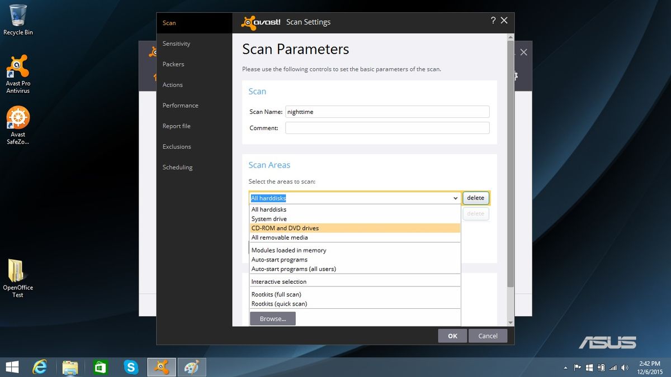671x377 pixels.
Task: Switch to Avast taskbar window
Action: [161, 367]
